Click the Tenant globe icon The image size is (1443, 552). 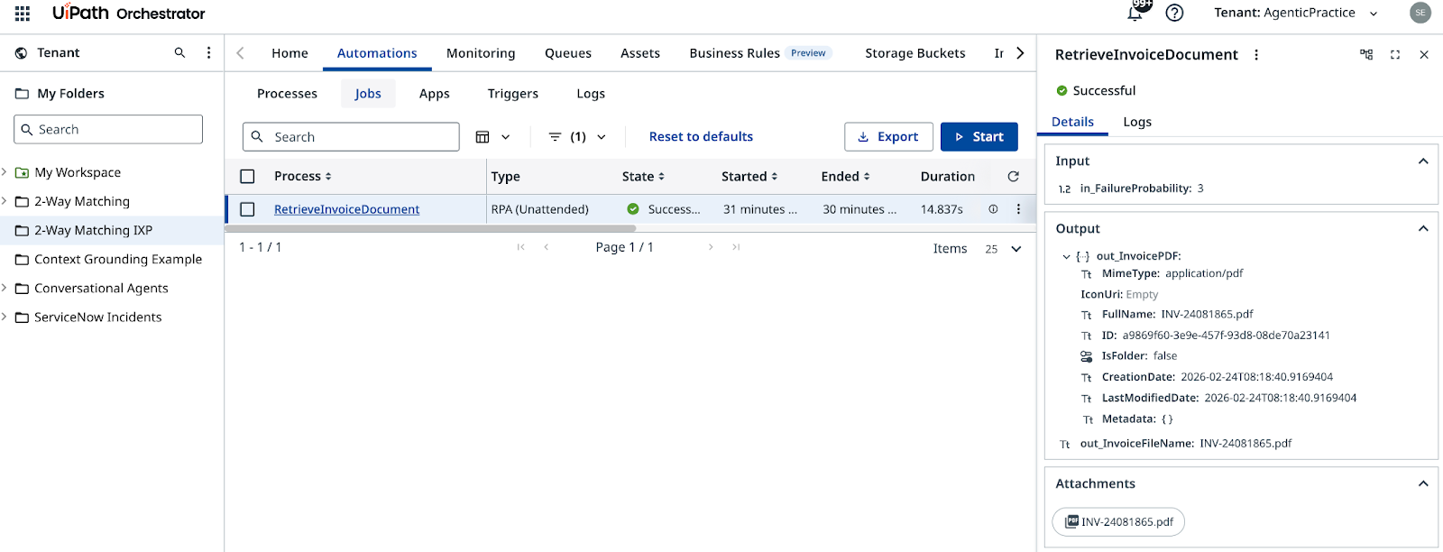21,53
